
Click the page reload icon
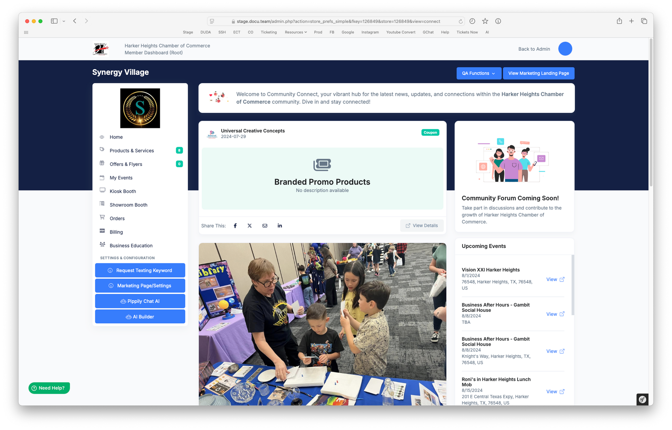coord(461,21)
